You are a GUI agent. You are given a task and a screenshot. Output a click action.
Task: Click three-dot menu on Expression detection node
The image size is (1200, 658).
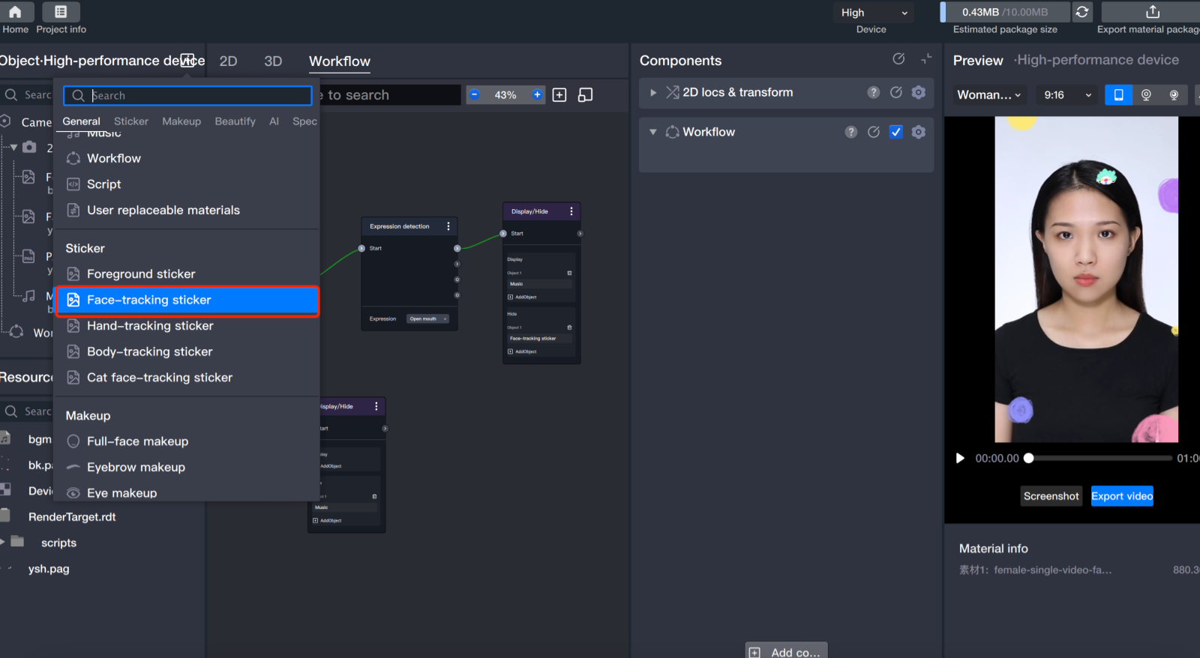[448, 226]
